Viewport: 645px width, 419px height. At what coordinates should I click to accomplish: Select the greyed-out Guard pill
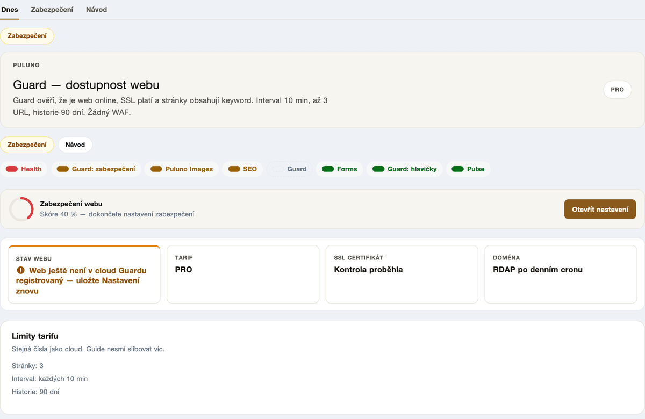point(289,169)
